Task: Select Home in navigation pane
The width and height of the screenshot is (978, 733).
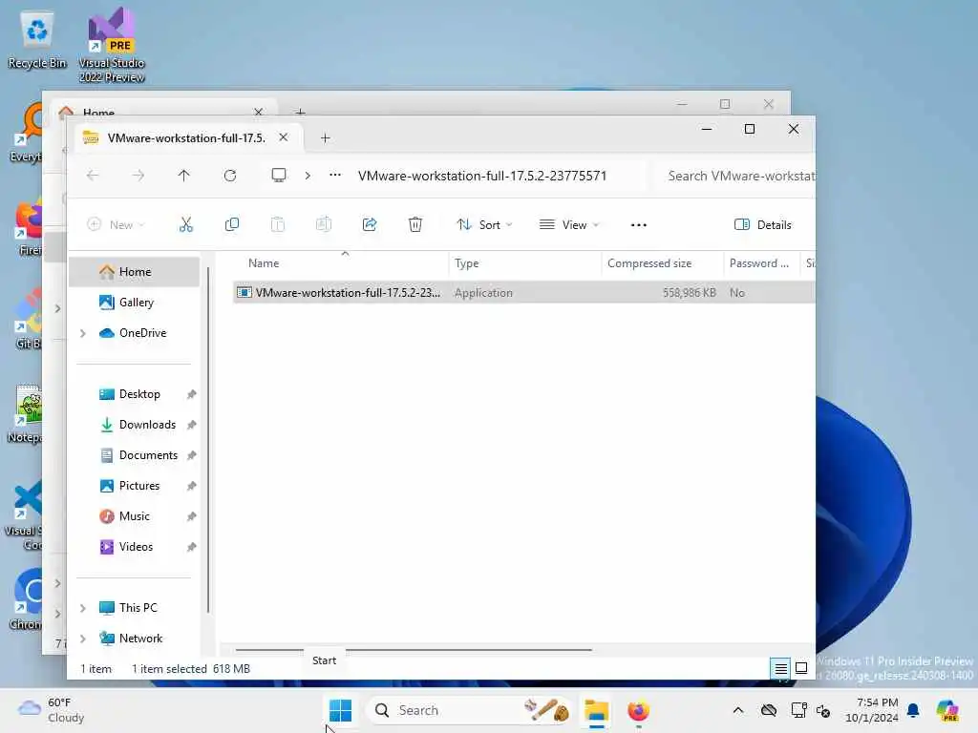Action: tap(134, 272)
